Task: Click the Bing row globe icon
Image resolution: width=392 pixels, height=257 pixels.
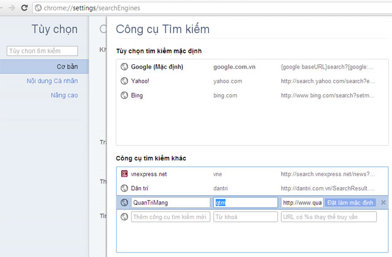Action: pos(124,95)
